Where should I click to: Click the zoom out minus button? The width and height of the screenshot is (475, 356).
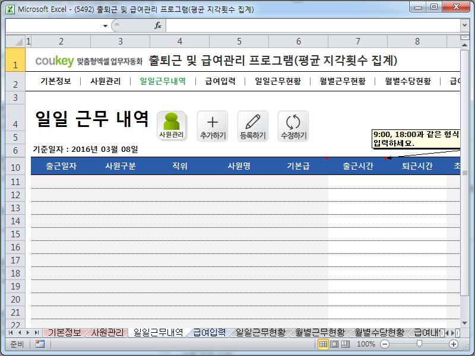[384, 344]
